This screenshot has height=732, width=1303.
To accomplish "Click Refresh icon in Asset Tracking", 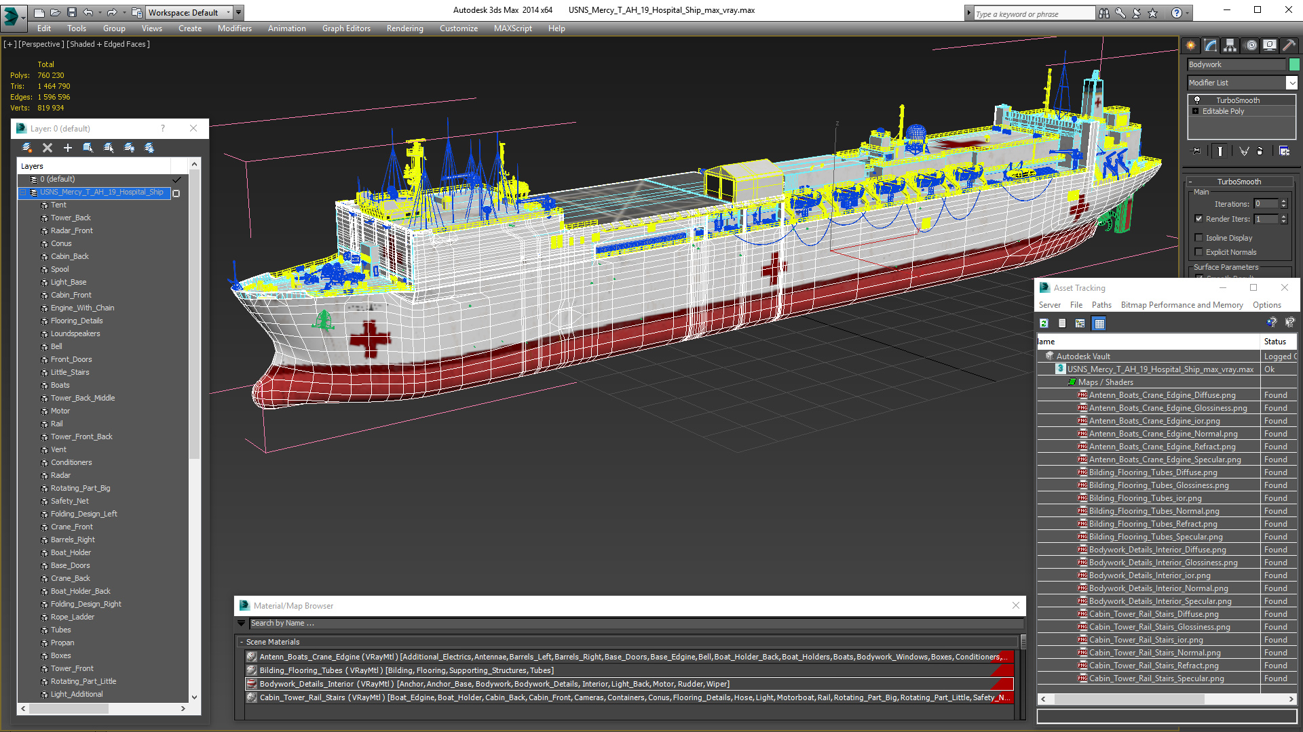I will [x=1044, y=324].
